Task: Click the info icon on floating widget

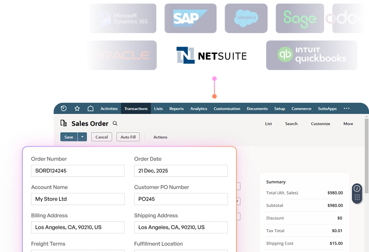Action: pyautogui.click(x=357, y=189)
